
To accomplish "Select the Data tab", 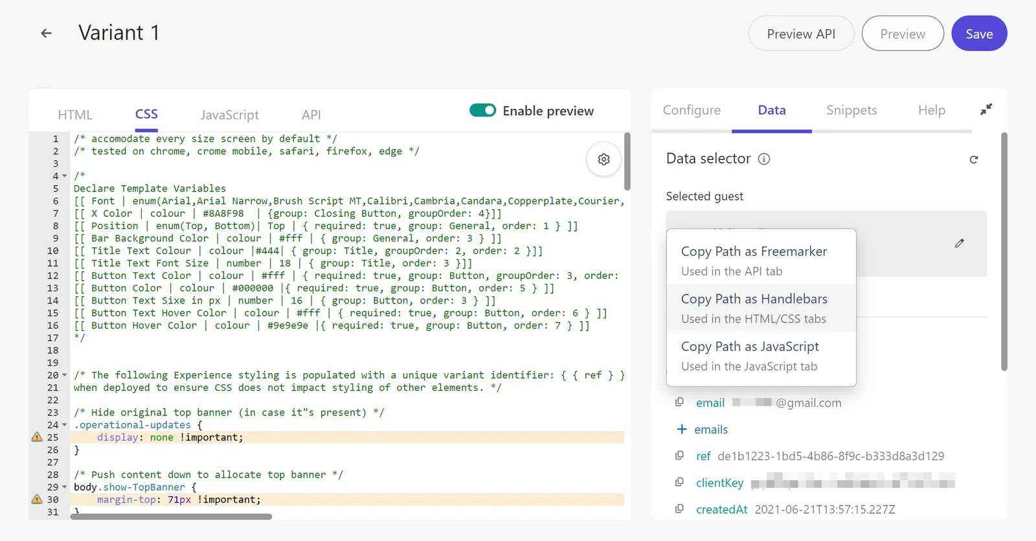I will point(772,110).
